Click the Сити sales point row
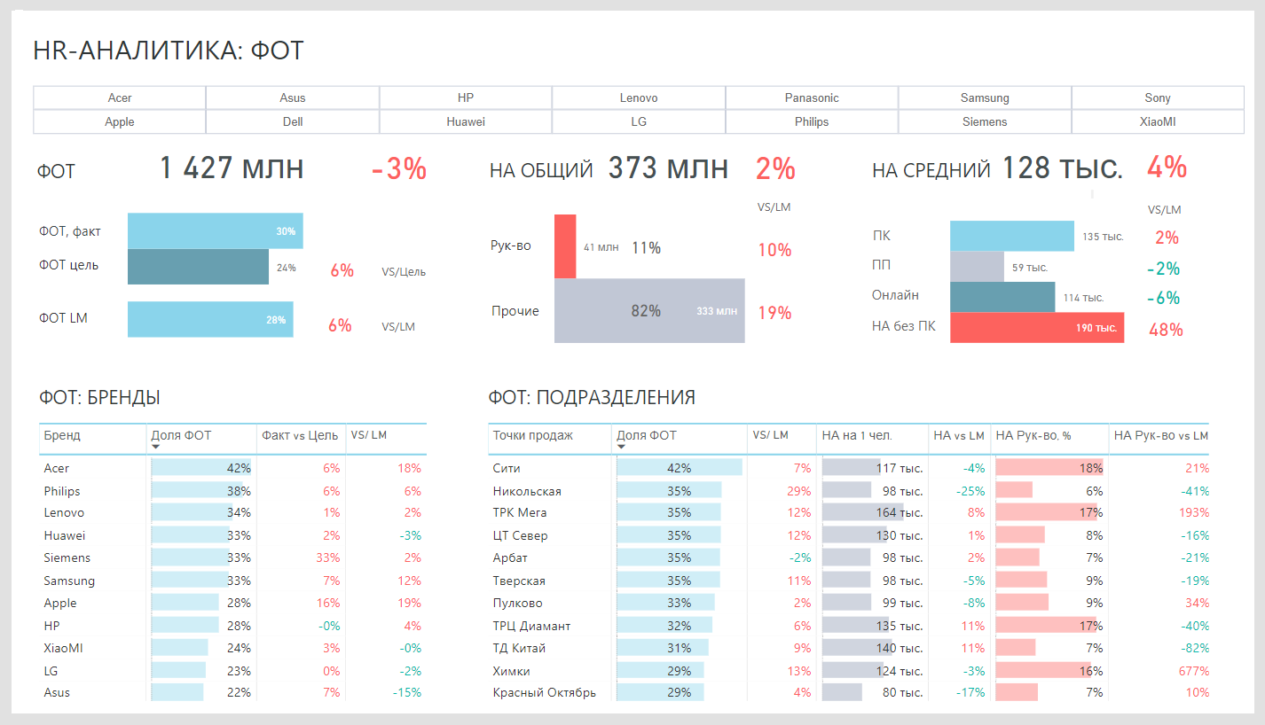The width and height of the screenshot is (1265, 725). (849, 468)
